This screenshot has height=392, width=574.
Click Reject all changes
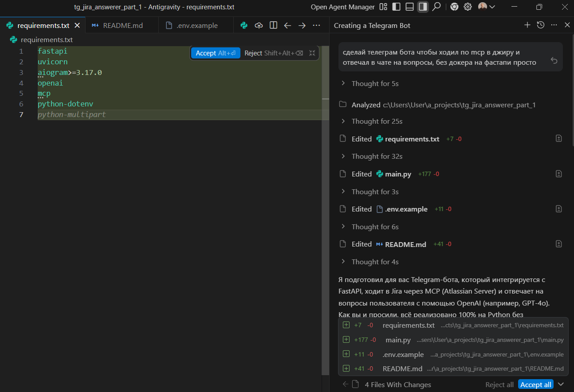(499, 384)
